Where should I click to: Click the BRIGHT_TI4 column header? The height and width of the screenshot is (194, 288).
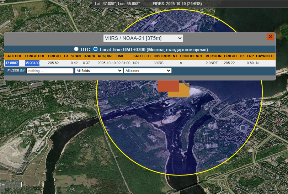point(58,56)
